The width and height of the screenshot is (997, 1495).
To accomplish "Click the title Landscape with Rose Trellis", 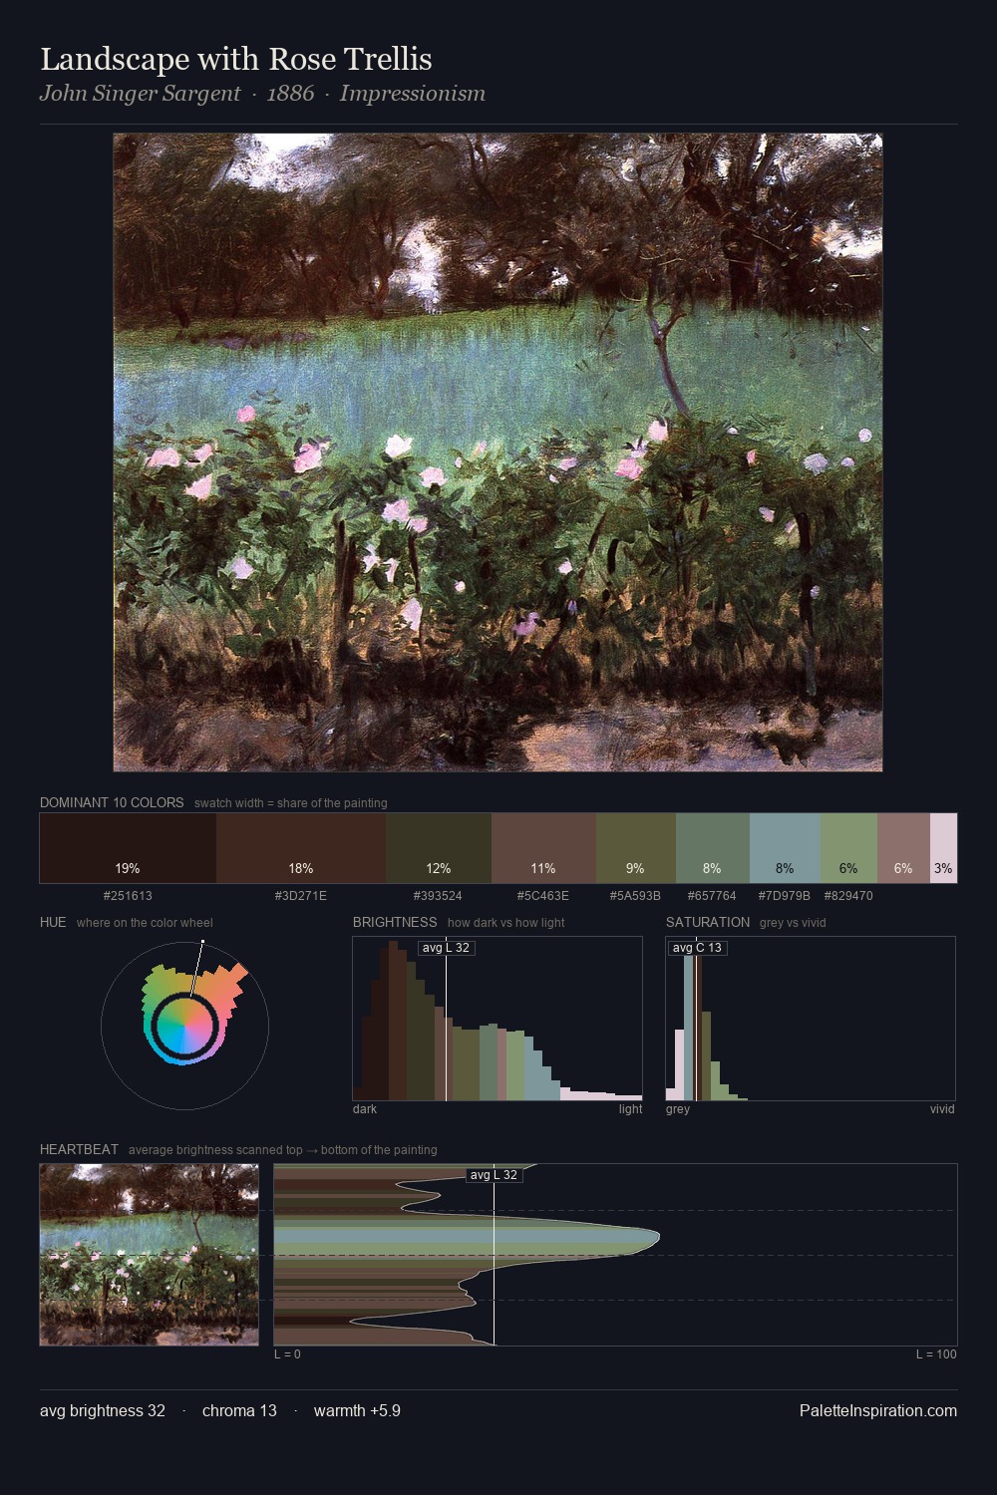I will [x=236, y=60].
